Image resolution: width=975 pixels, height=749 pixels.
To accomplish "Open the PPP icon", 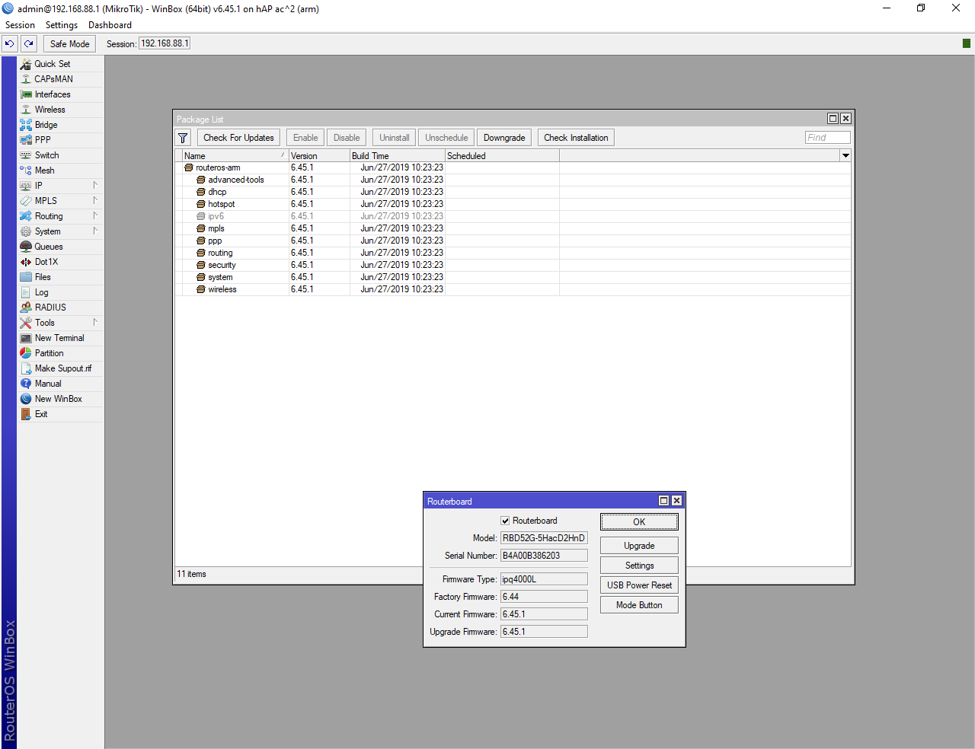I will pyautogui.click(x=26, y=140).
